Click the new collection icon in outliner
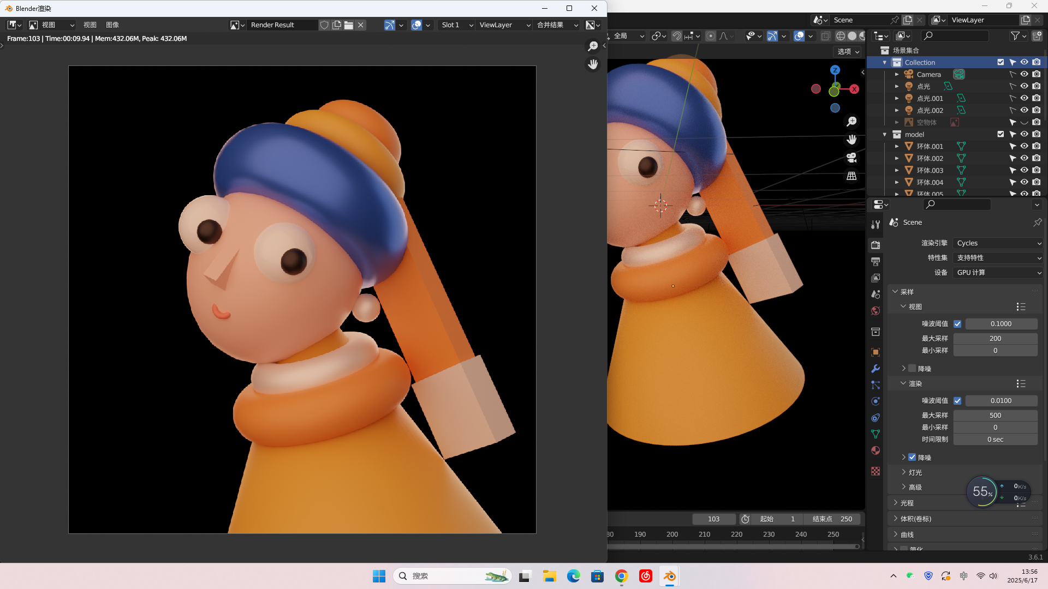This screenshot has width=1048, height=589. pyautogui.click(x=1037, y=36)
